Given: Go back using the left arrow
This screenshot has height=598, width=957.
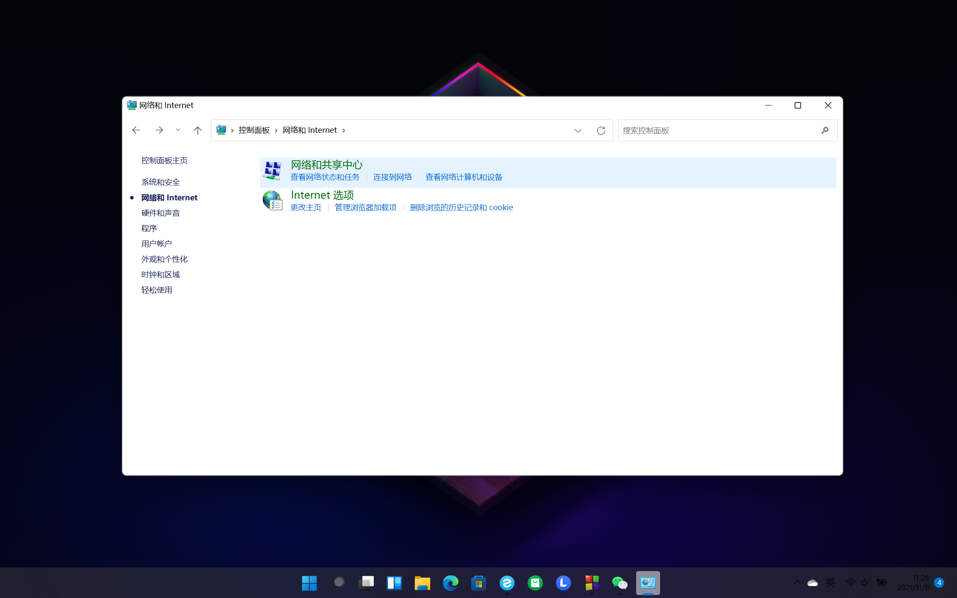Looking at the screenshot, I should (x=136, y=130).
